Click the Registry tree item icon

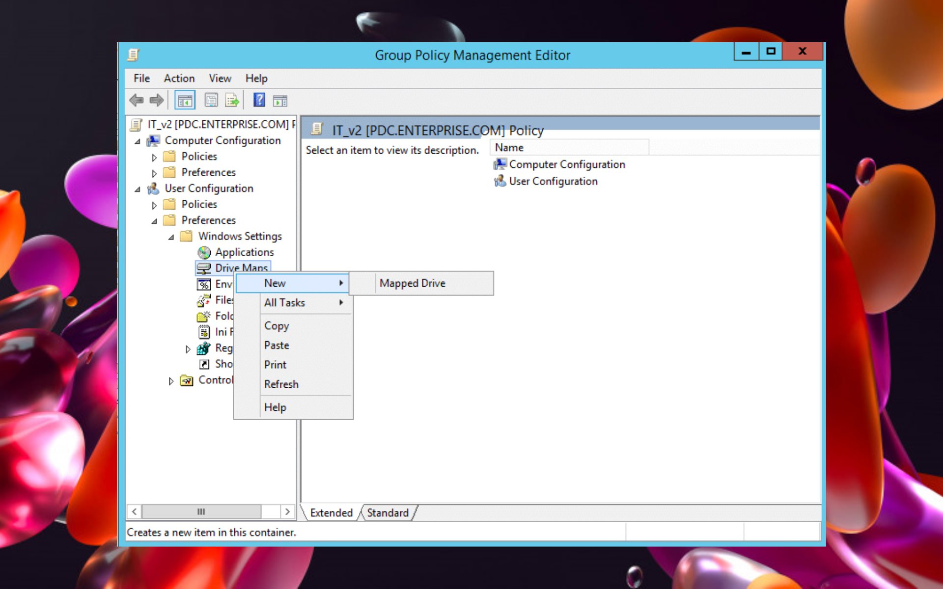[204, 348]
